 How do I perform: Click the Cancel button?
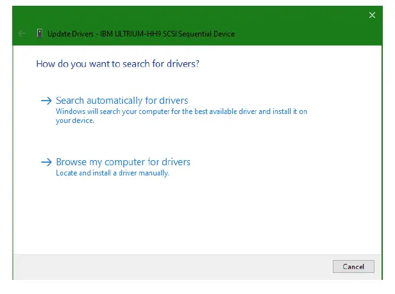(353, 266)
